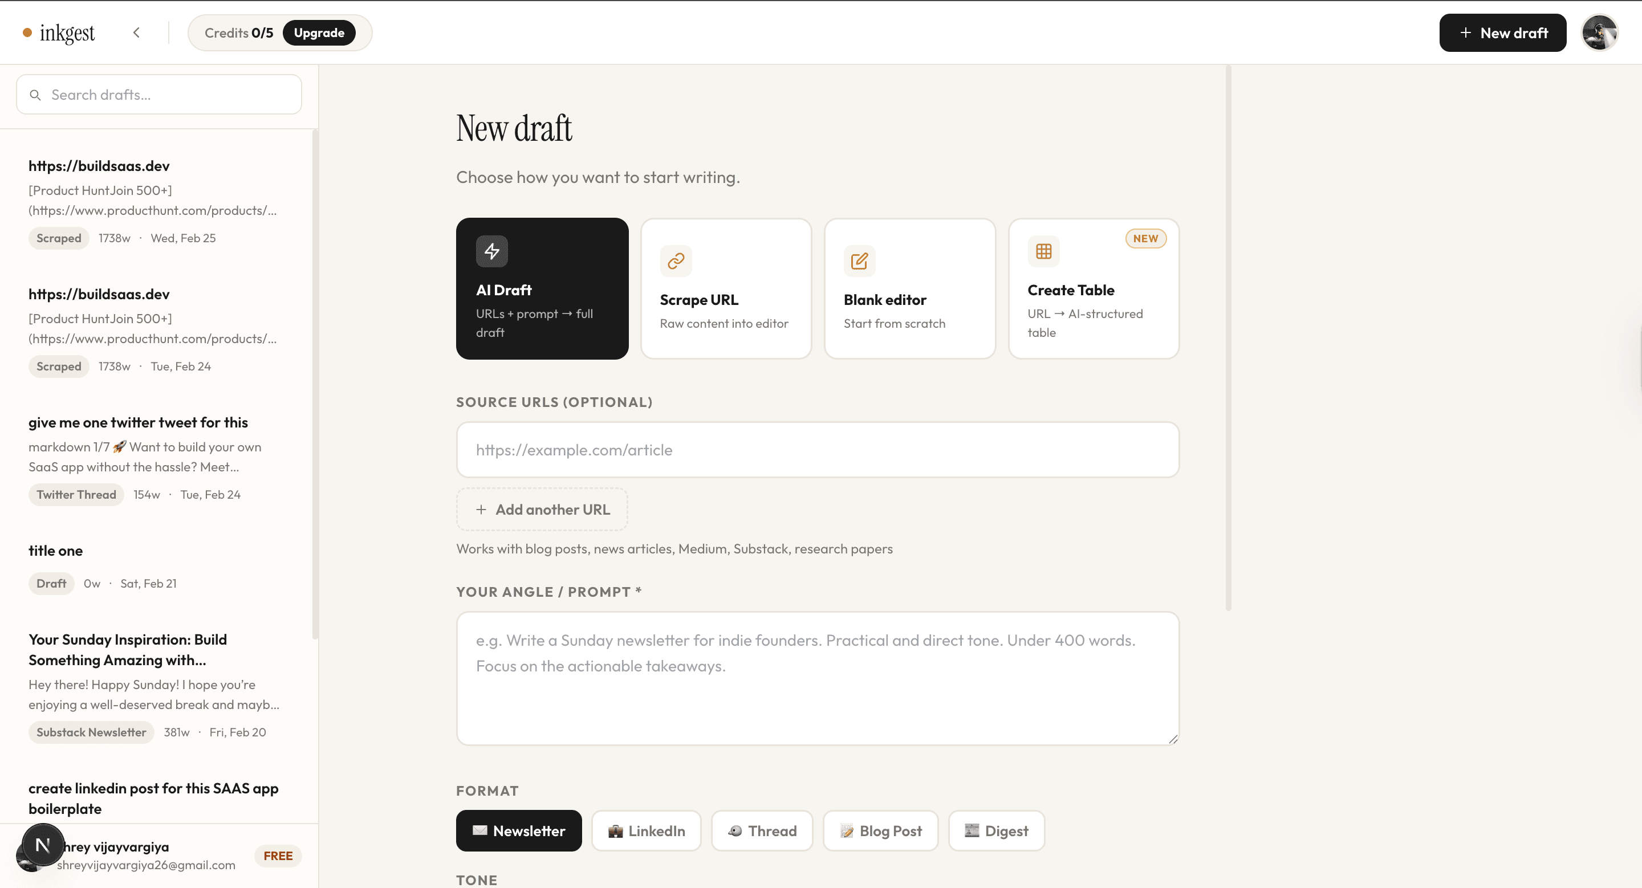The width and height of the screenshot is (1642, 888).
Task: Click the Upgrade button next to Credits
Action: tap(319, 32)
